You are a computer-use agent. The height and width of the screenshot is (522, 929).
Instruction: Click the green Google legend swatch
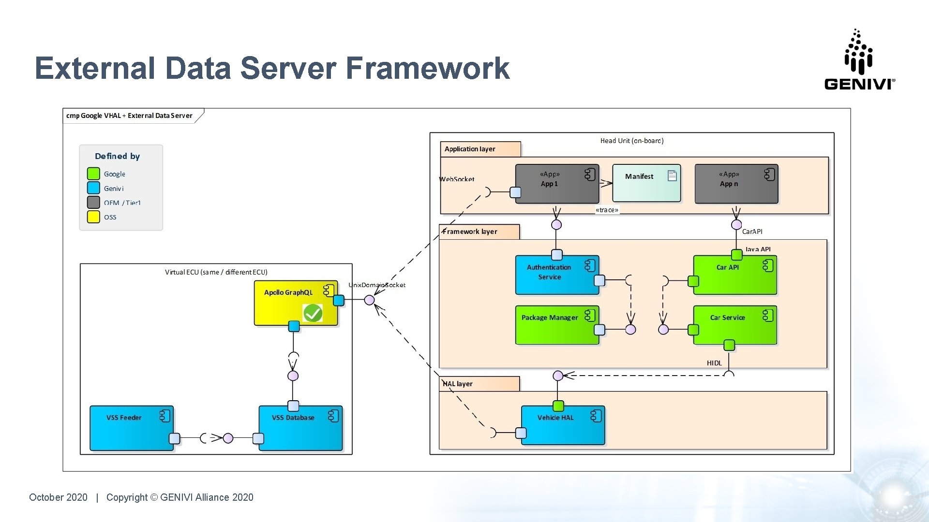click(x=93, y=174)
